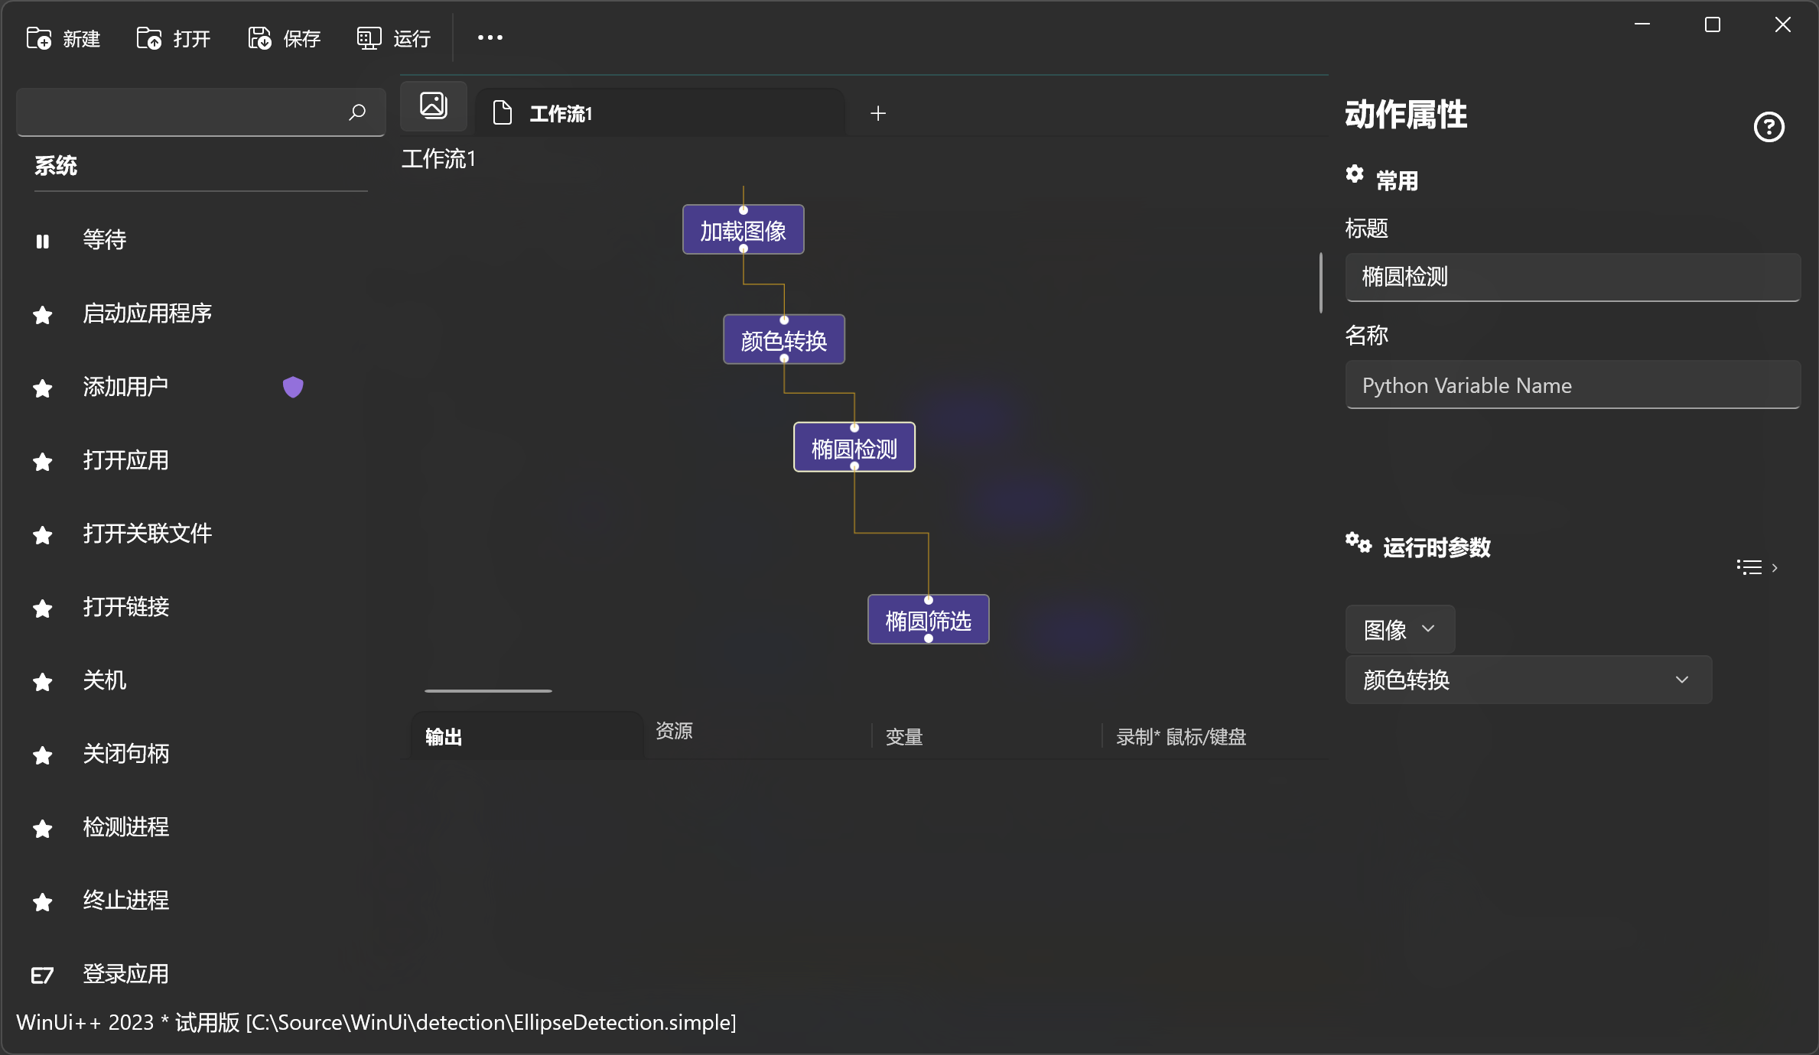This screenshot has width=1819, height=1055.
Task: Add a new workflow with the plus button
Action: 878,113
